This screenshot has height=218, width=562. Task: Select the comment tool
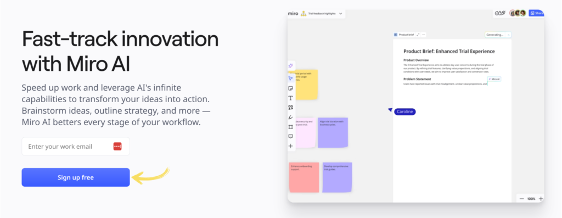pyautogui.click(x=291, y=136)
